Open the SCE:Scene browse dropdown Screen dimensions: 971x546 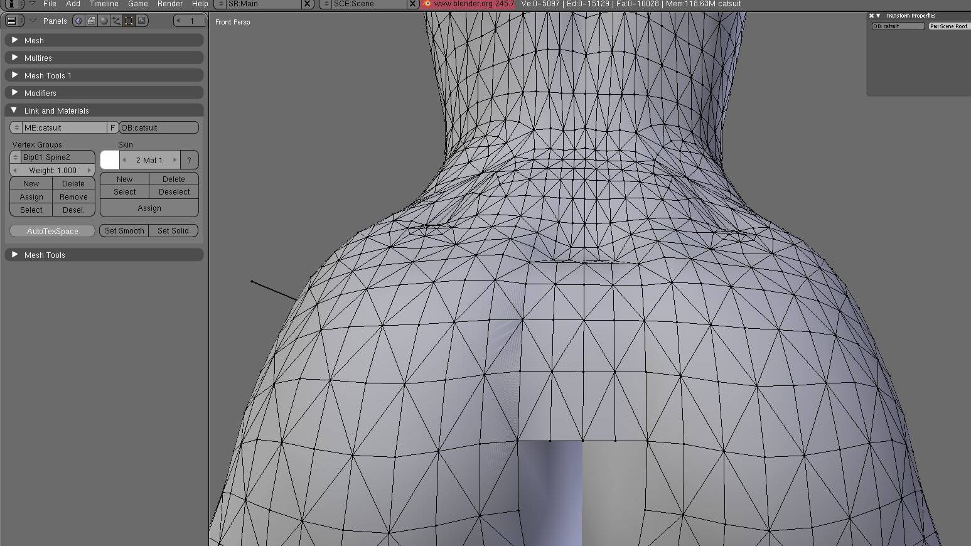[326, 4]
